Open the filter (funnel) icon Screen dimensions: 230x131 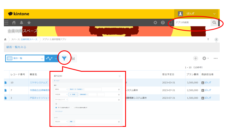pyautogui.click(x=64, y=58)
